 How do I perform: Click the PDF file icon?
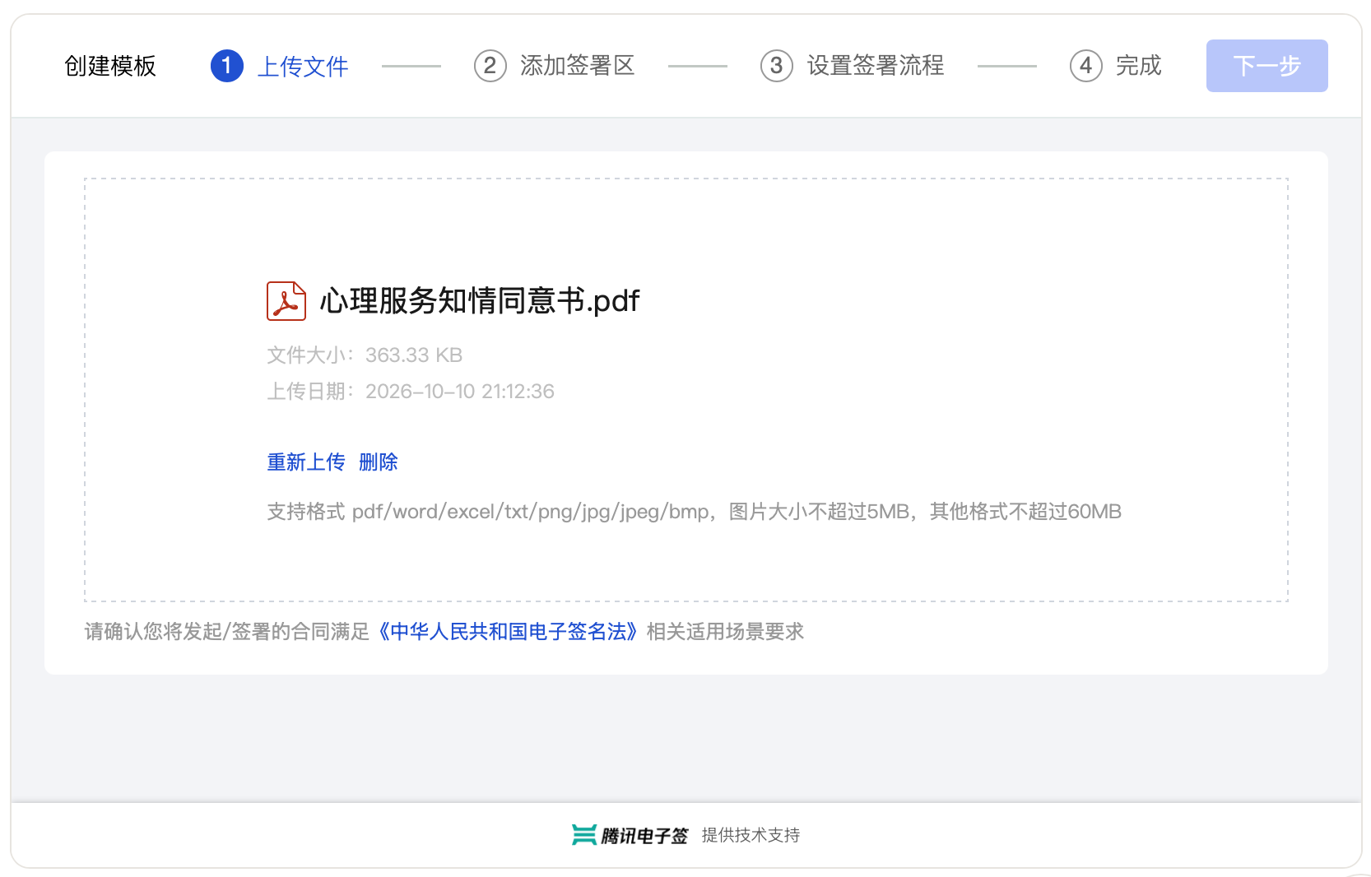tap(286, 301)
